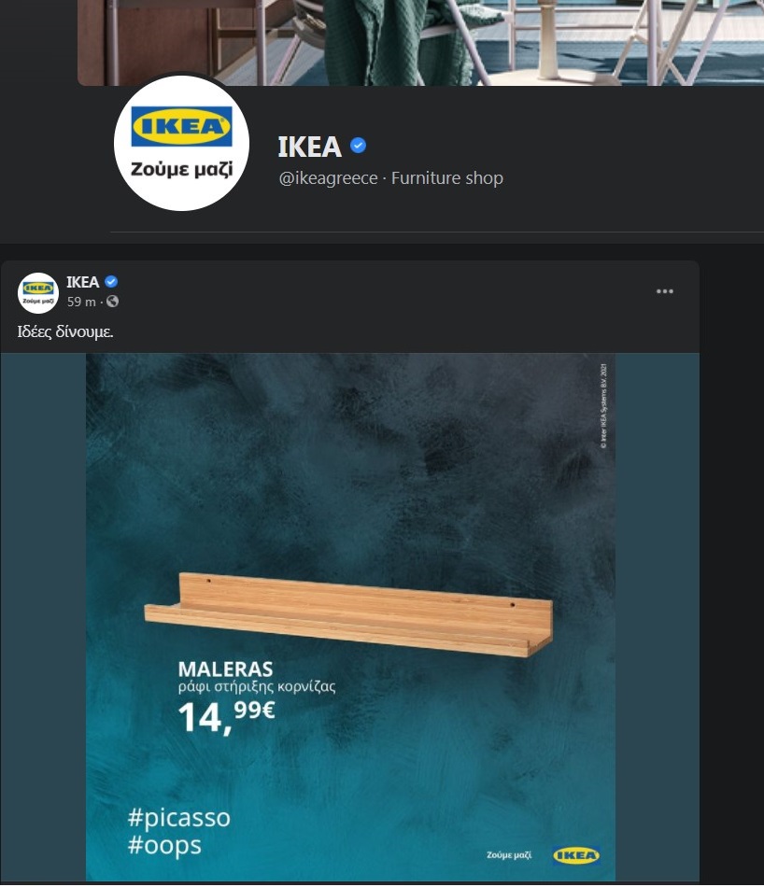Click the #picasso hashtag in the image
This screenshot has width=764, height=887.
(x=179, y=818)
